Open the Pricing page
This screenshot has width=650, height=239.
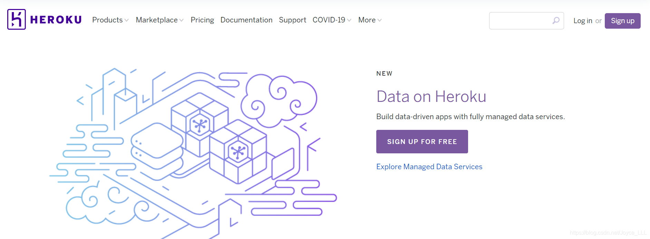pos(202,20)
